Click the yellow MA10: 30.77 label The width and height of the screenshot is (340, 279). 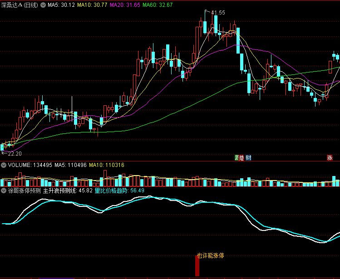click(x=92, y=5)
